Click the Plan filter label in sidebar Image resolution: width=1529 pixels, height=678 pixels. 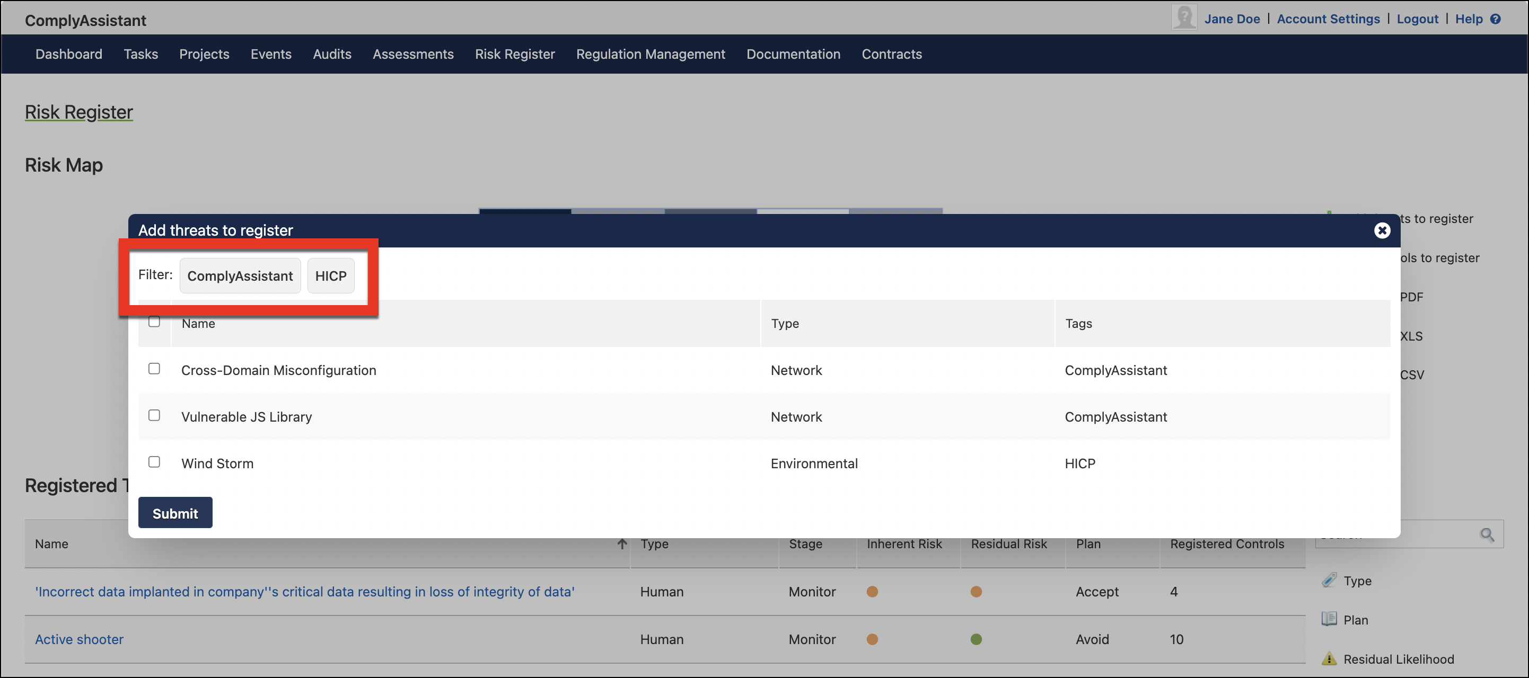click(1356, 620)
